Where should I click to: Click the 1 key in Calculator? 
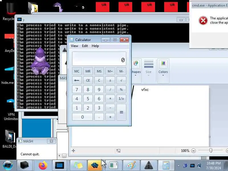(x=77, y=108)
